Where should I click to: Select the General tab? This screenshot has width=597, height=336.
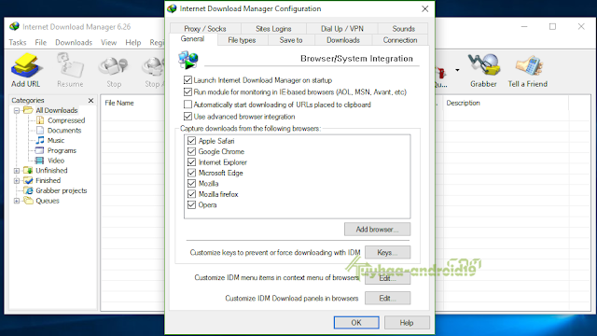193,39
